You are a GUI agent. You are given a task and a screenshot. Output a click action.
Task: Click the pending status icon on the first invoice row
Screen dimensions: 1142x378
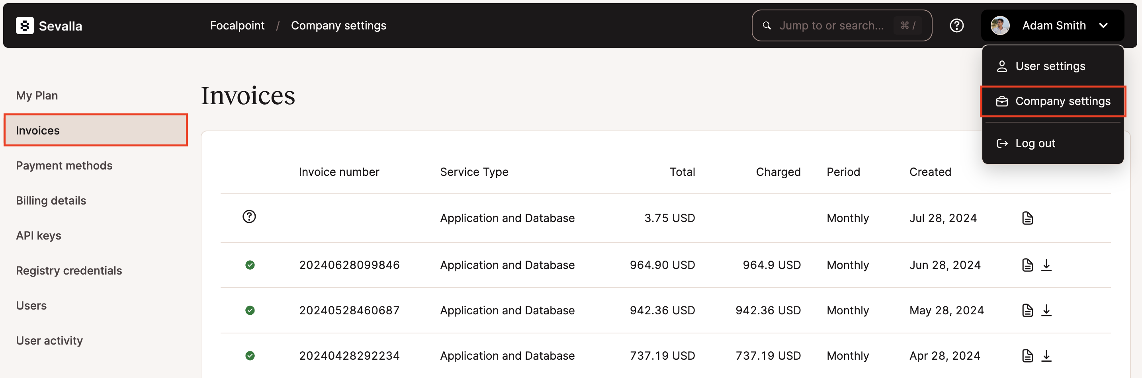click(249, 217)
